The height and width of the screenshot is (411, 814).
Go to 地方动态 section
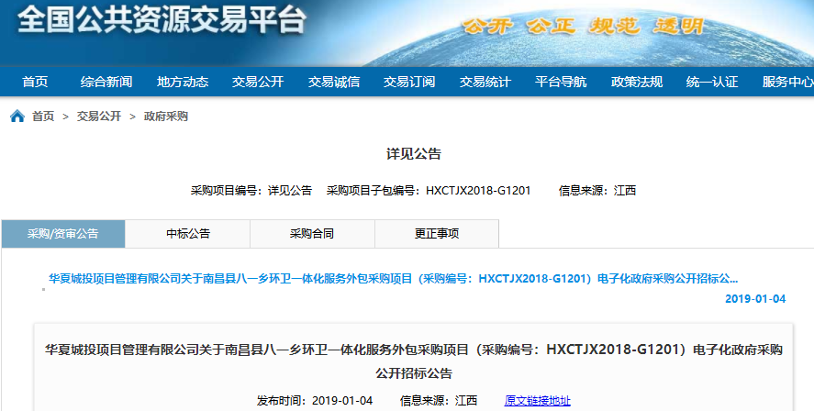point(183,82)
